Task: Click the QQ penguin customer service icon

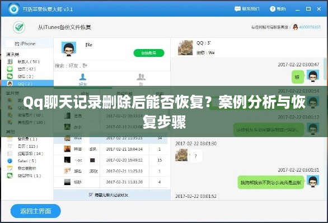Action: click(x=295, y=27)
